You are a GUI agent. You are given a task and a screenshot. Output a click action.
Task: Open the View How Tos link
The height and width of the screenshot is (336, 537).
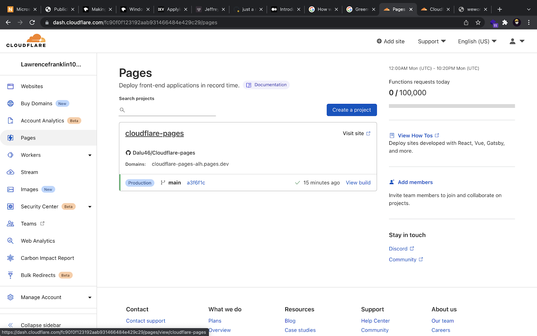click(x=415, y=136)
